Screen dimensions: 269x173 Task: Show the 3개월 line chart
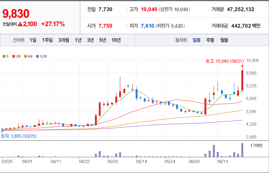pos(64,40)
